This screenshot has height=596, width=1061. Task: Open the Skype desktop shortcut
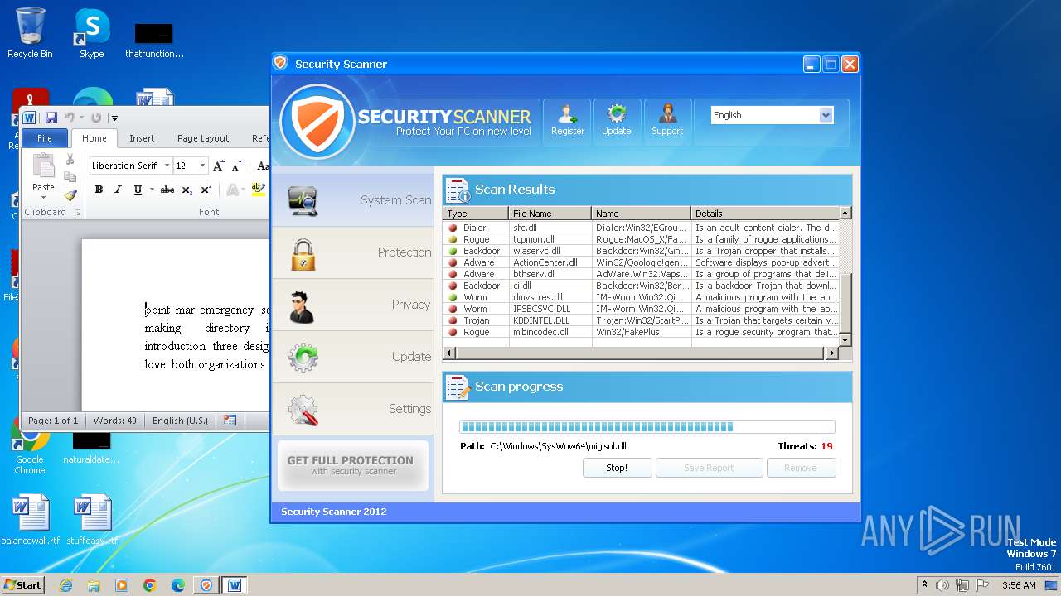point(91,33)
